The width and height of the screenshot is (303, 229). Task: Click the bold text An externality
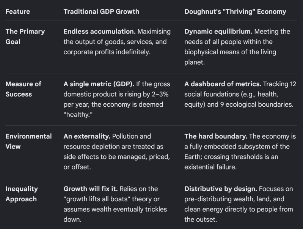tap(87, 136)
